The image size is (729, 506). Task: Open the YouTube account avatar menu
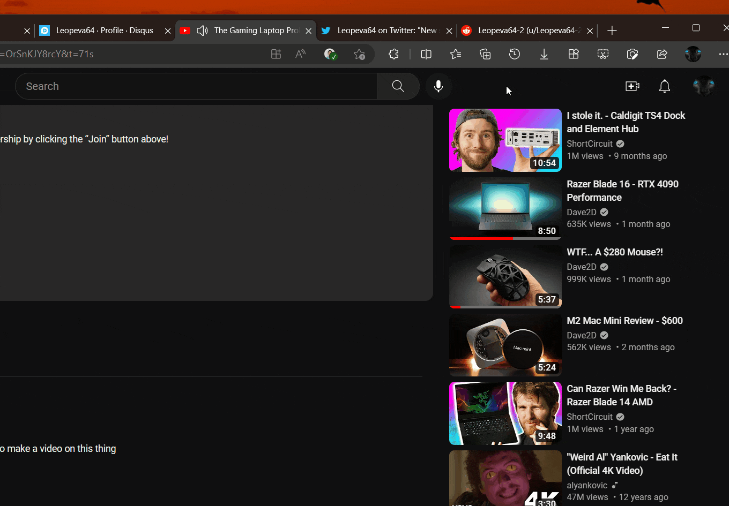coord(704,86)
